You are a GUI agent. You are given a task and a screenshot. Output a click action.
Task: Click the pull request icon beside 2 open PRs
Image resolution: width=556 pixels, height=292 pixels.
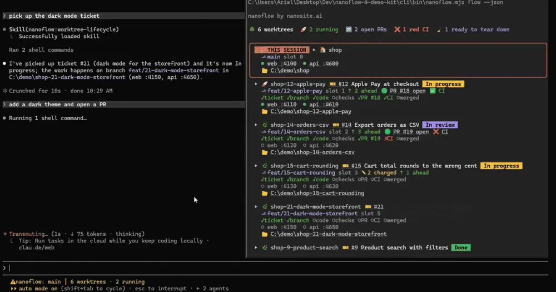point(349,29)
